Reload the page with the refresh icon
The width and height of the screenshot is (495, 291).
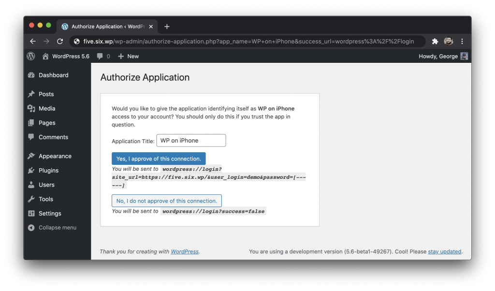[x=60, y=42]
